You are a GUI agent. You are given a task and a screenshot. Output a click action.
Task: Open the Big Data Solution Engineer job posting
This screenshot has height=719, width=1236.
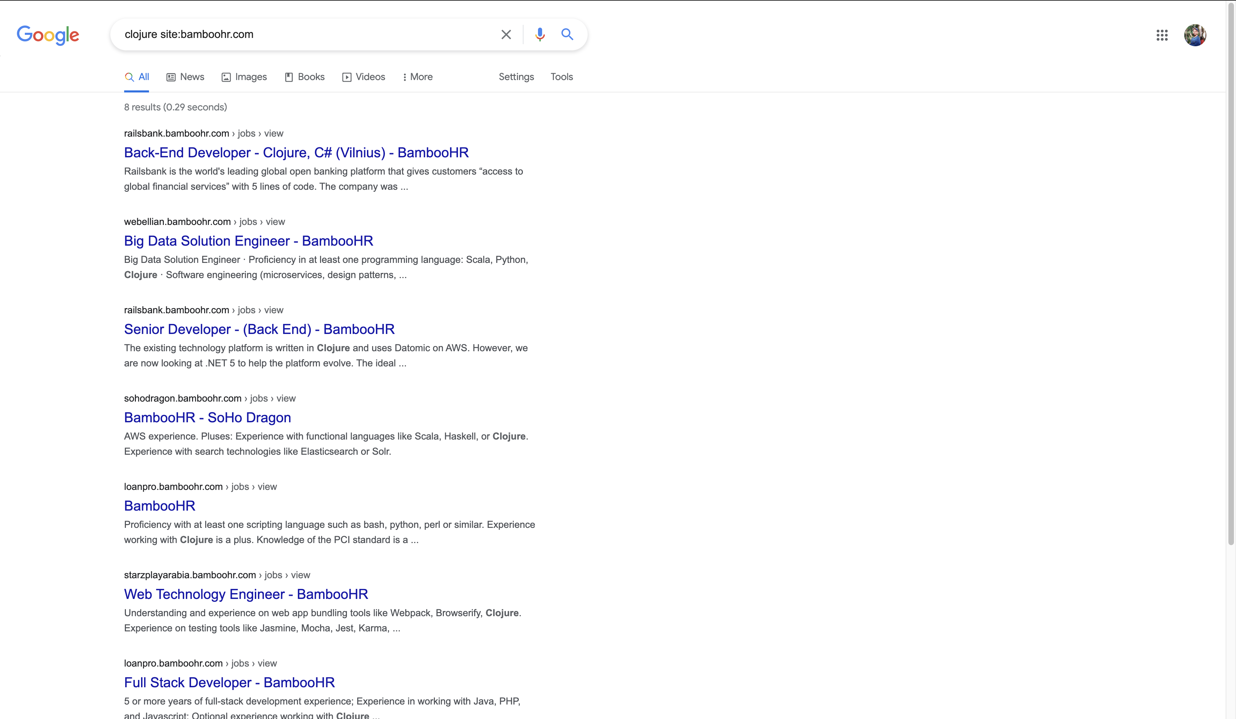point(248,240)
